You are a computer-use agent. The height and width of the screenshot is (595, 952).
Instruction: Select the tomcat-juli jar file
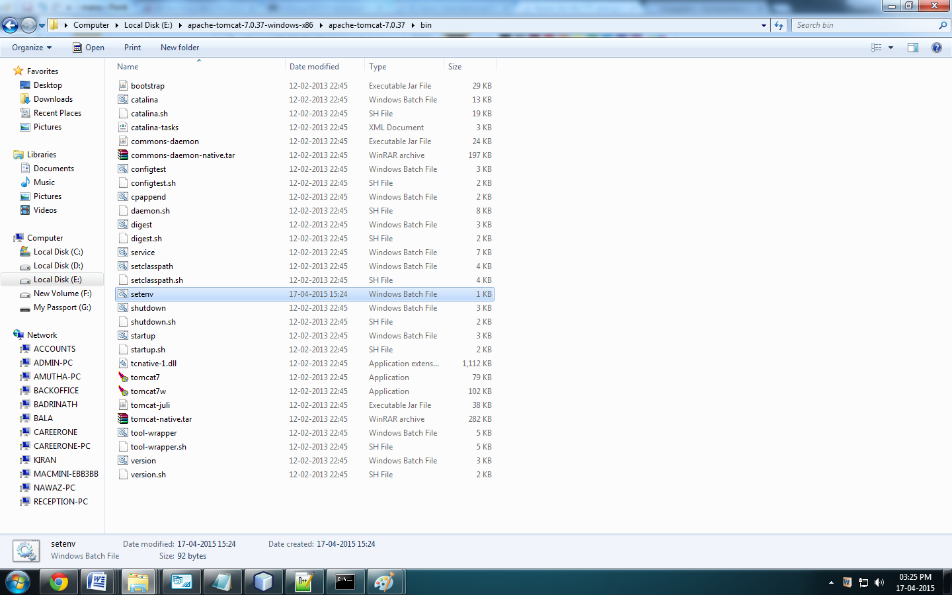click(150, 405)
